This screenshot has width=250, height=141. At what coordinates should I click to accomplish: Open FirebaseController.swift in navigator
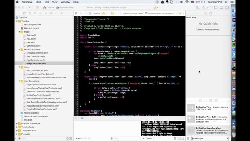(x=37, y=53)
